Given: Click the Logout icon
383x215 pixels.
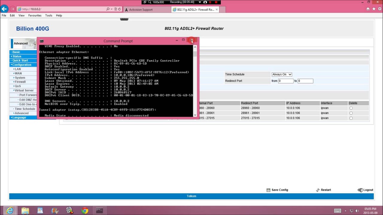Looking at the screenshot, I should pos(360,190).
